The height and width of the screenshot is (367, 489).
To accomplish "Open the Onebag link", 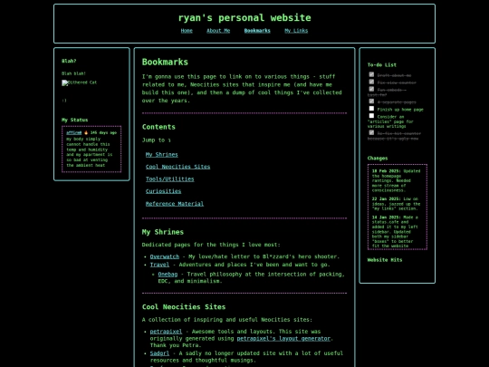I will (168, 275).
